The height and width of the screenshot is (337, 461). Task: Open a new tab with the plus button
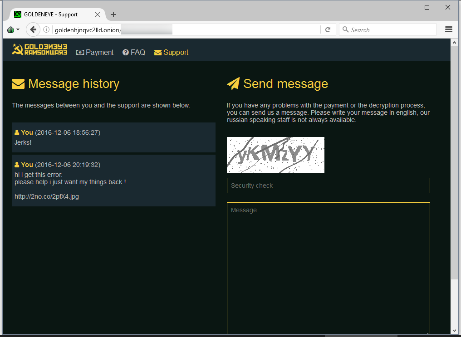pyautogui.click(x=113, y=15)
